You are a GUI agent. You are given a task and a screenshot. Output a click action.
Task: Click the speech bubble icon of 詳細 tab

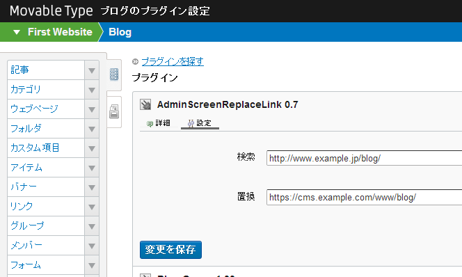tap(150, 124)
